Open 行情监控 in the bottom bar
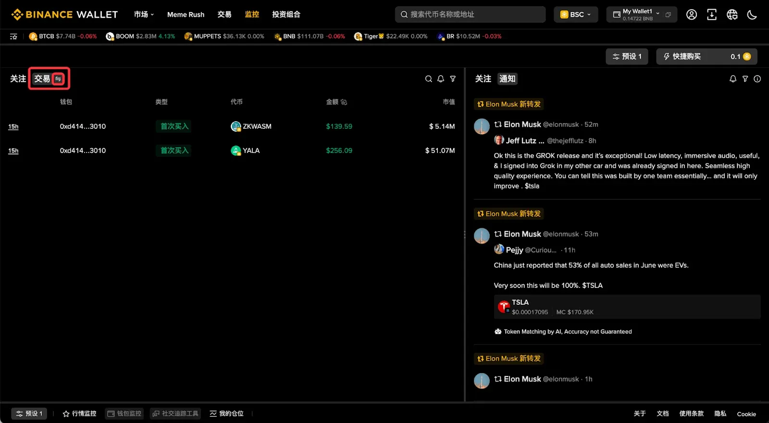The width and height of the screenshot is (769, 423). click(79, 413)
